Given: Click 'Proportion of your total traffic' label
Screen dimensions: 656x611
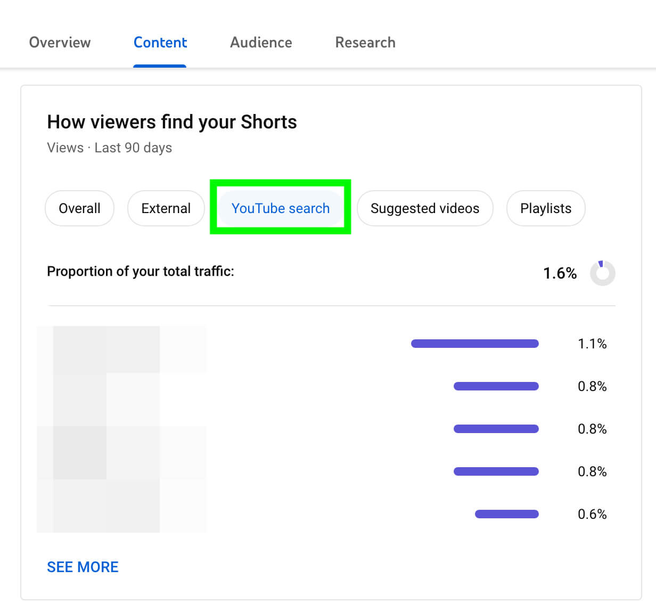Looking at the screenshot, I should click(x=140, y=271).
